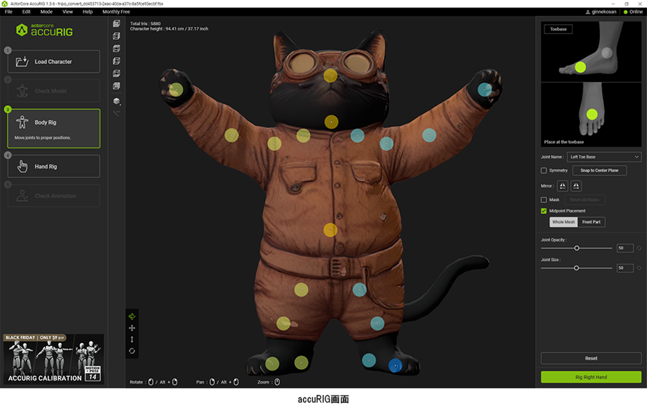Click the Reset button above Rig Right Hand

point(591,358)
